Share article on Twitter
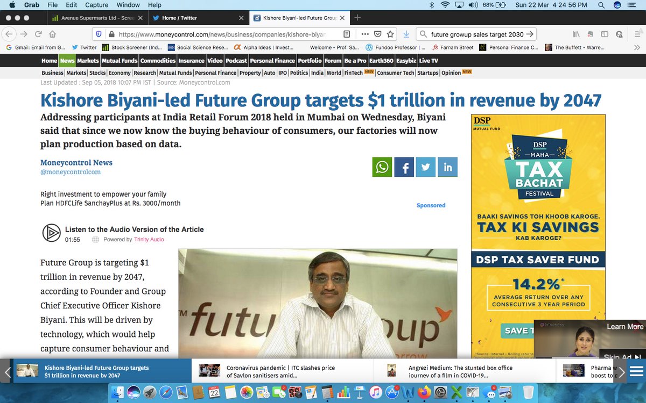 pos(426,167)
